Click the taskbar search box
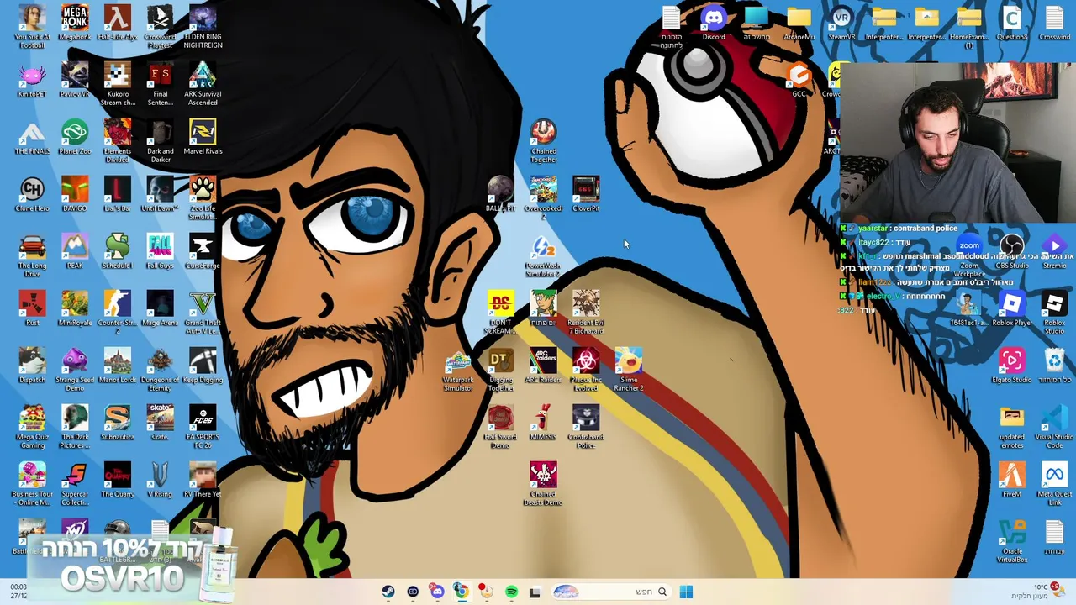This screenshot has height=605, width=1076. [611, 592]
